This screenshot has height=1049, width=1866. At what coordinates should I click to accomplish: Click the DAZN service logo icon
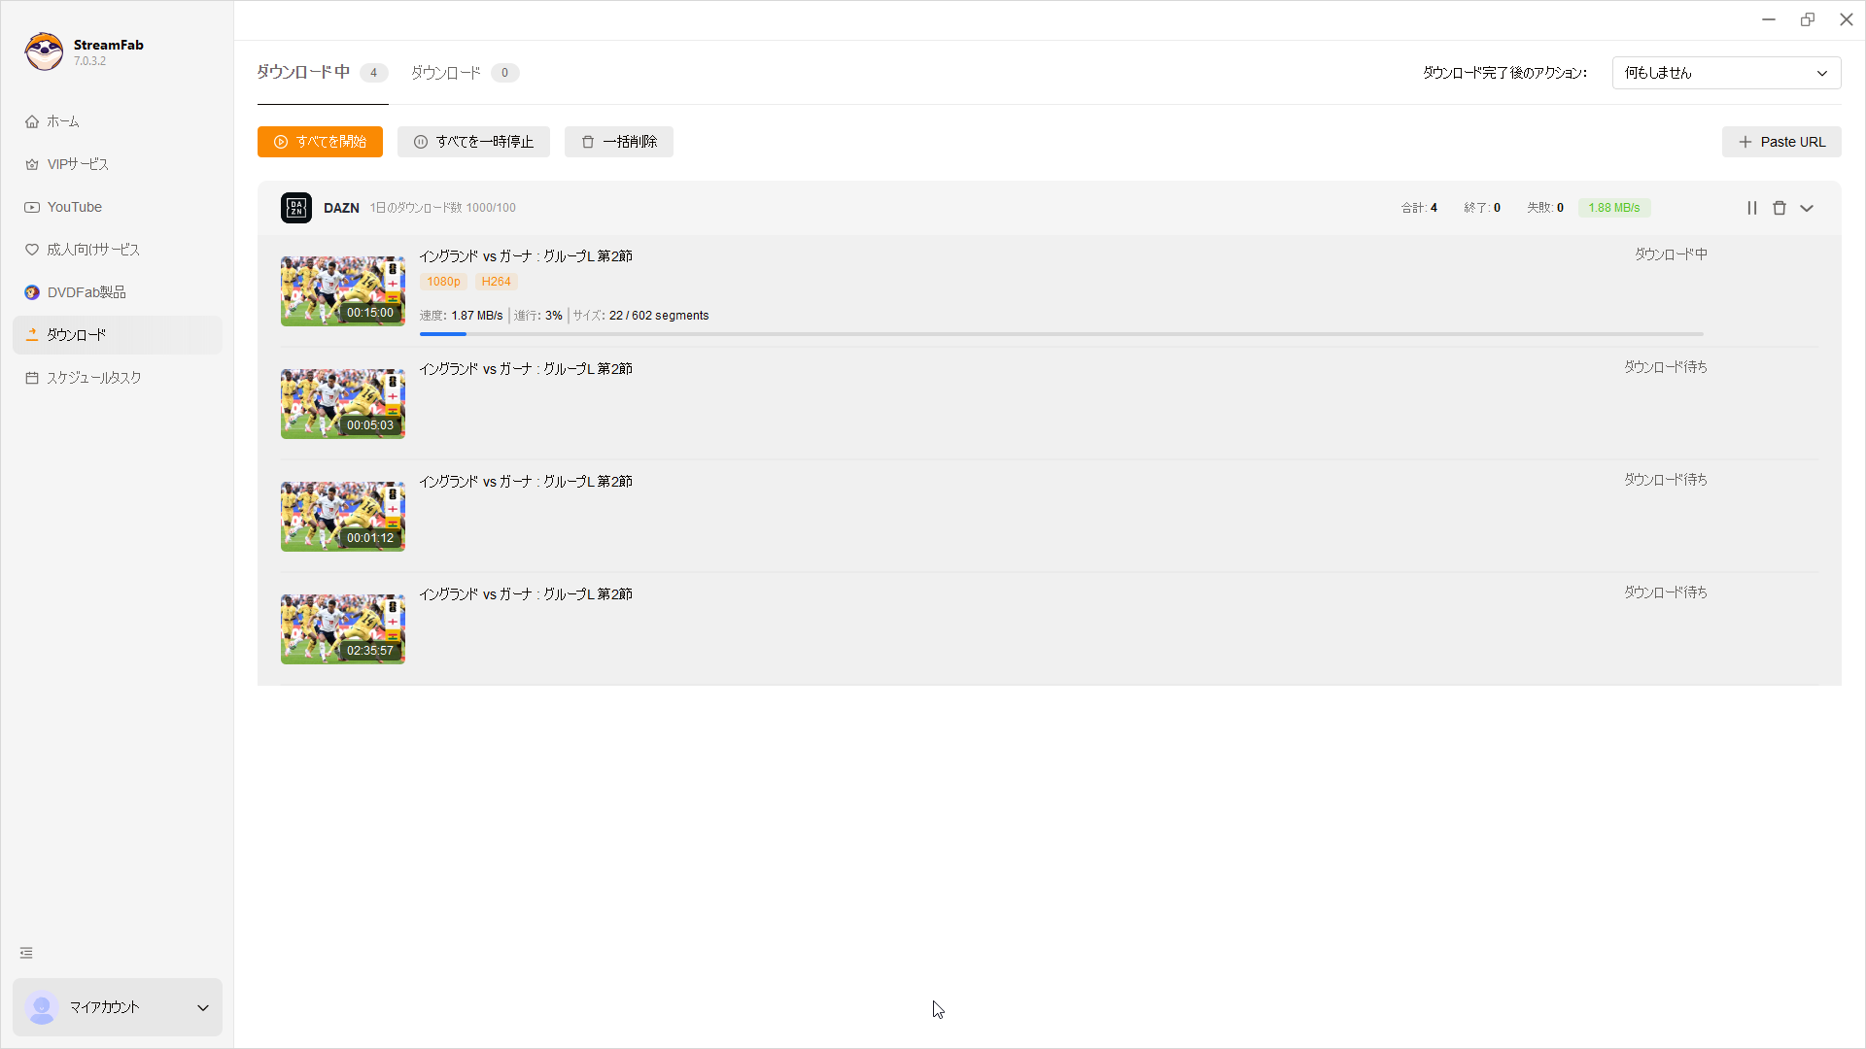tap(296, 208)
